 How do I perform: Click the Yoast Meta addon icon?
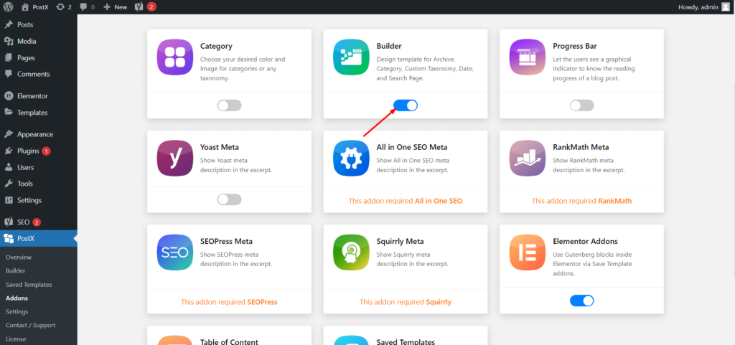tap(175, 159)
